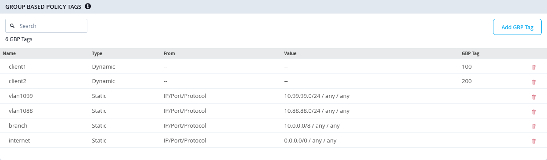547x160 pixels.
Task: Sort by the Name column header
Action: (9, 53)
